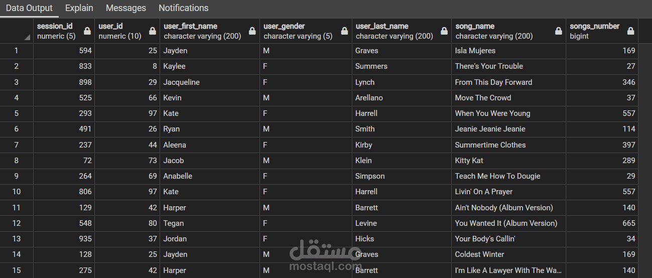Click the lock icon in song_name column
652x278 pixels.
tap(558, 31)
